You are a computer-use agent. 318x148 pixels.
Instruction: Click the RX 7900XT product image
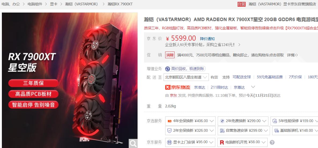(x=70, y=80)
